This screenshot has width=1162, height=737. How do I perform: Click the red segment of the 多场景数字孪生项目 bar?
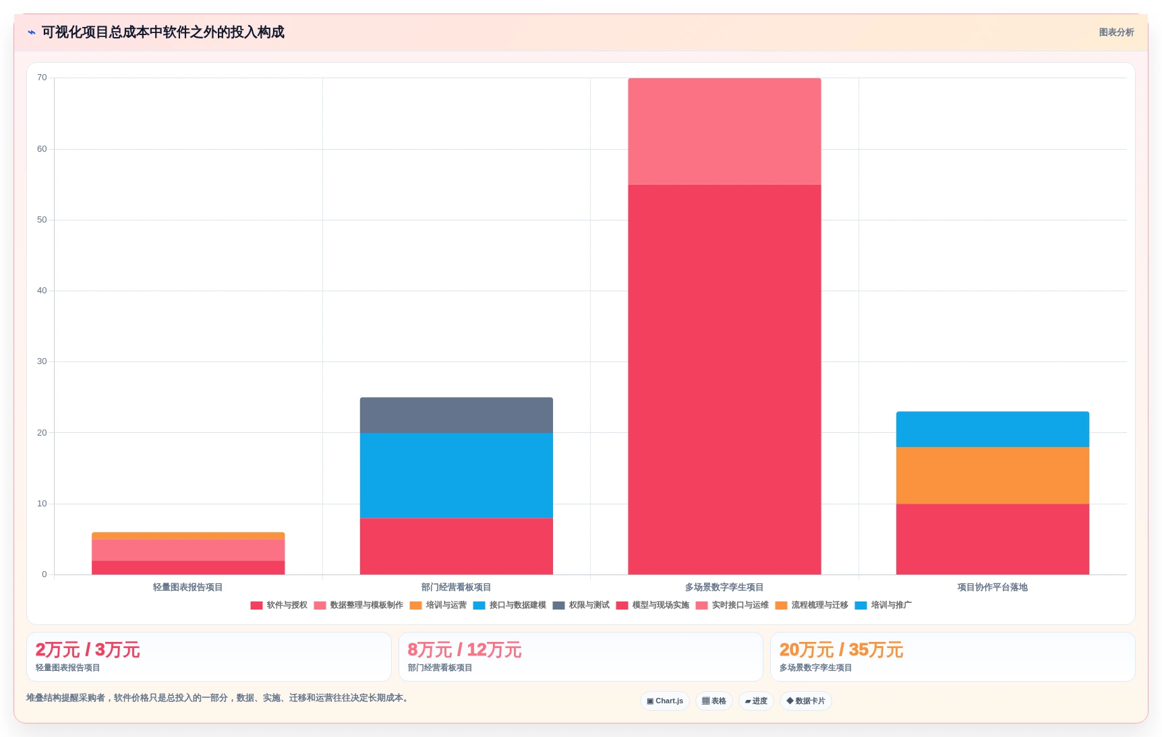[x=724, y=380]
